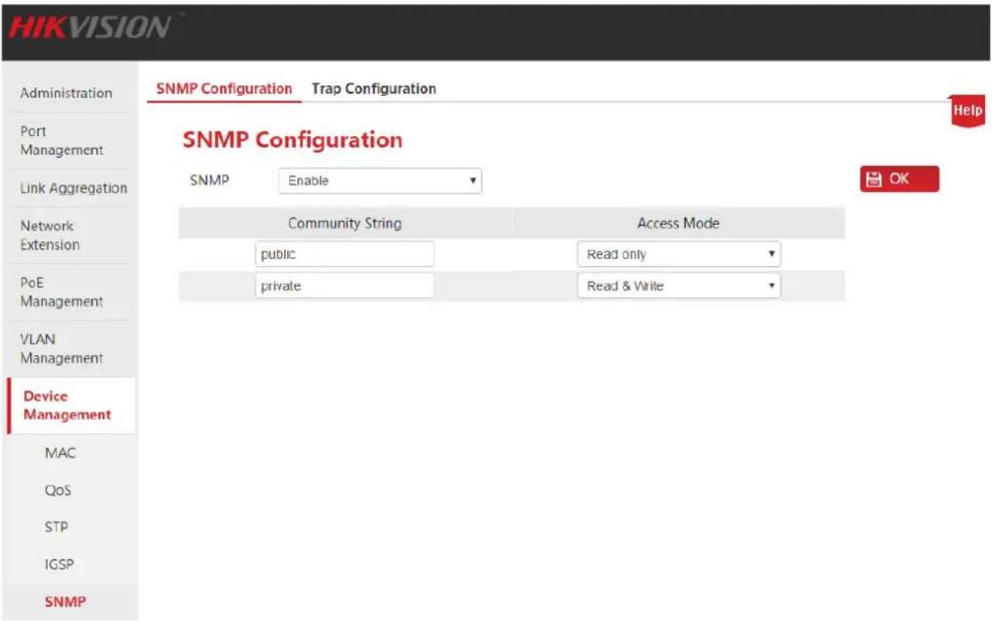Click the Community String column header
Screen dimensions: 992x621
point(344,223)
